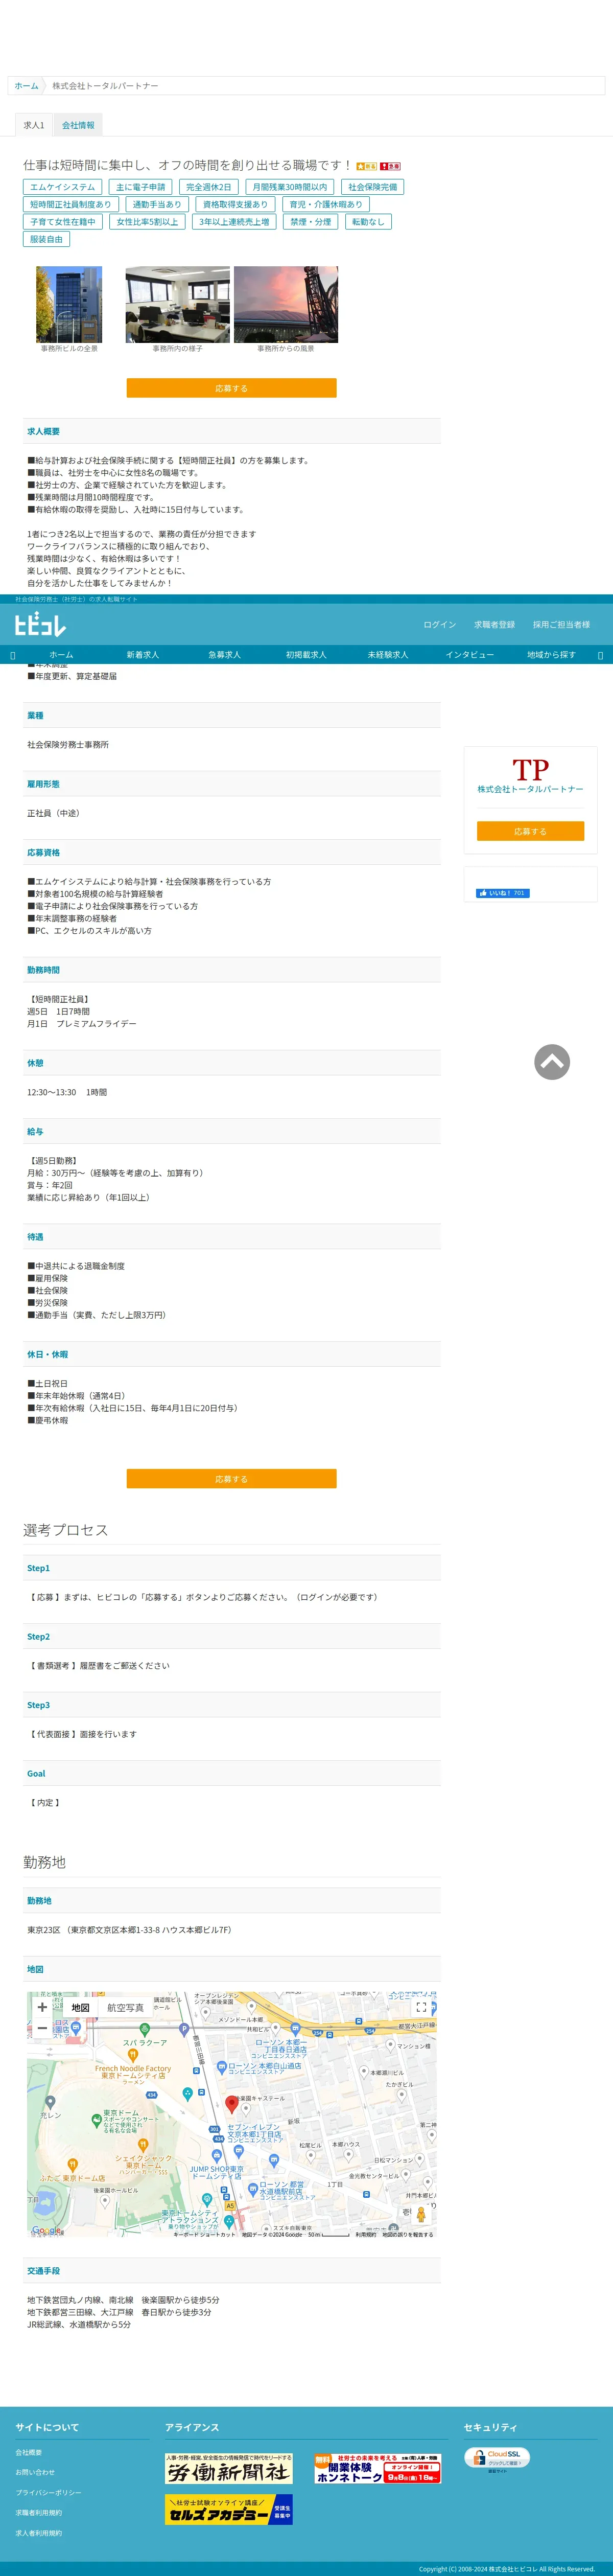Image resolution: width=613 pixels, height=2576 pixels.
Task: Select the 育児・介護休暇あり tag
Action: coord(326,204)
